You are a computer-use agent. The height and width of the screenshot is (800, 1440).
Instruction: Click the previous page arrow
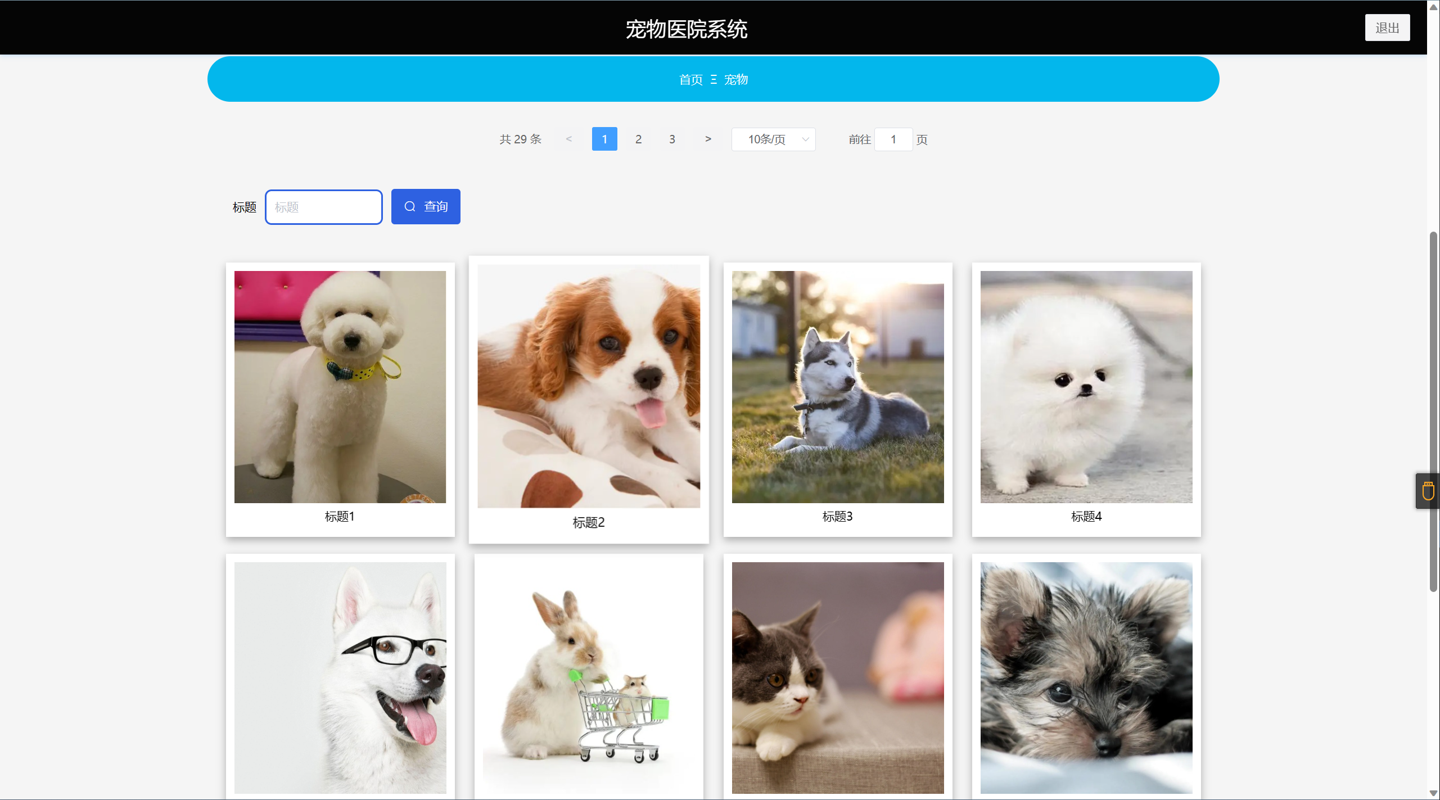click(x=569, y=139)
